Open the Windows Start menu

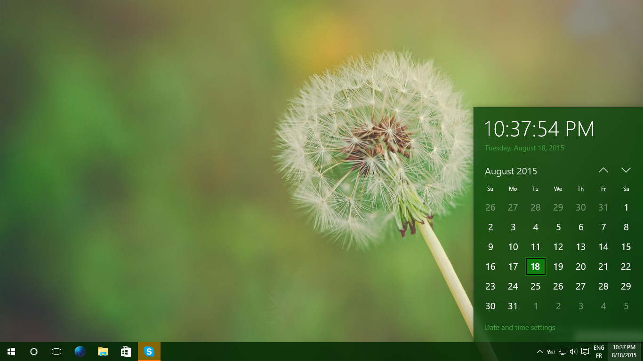click(11, 352)
